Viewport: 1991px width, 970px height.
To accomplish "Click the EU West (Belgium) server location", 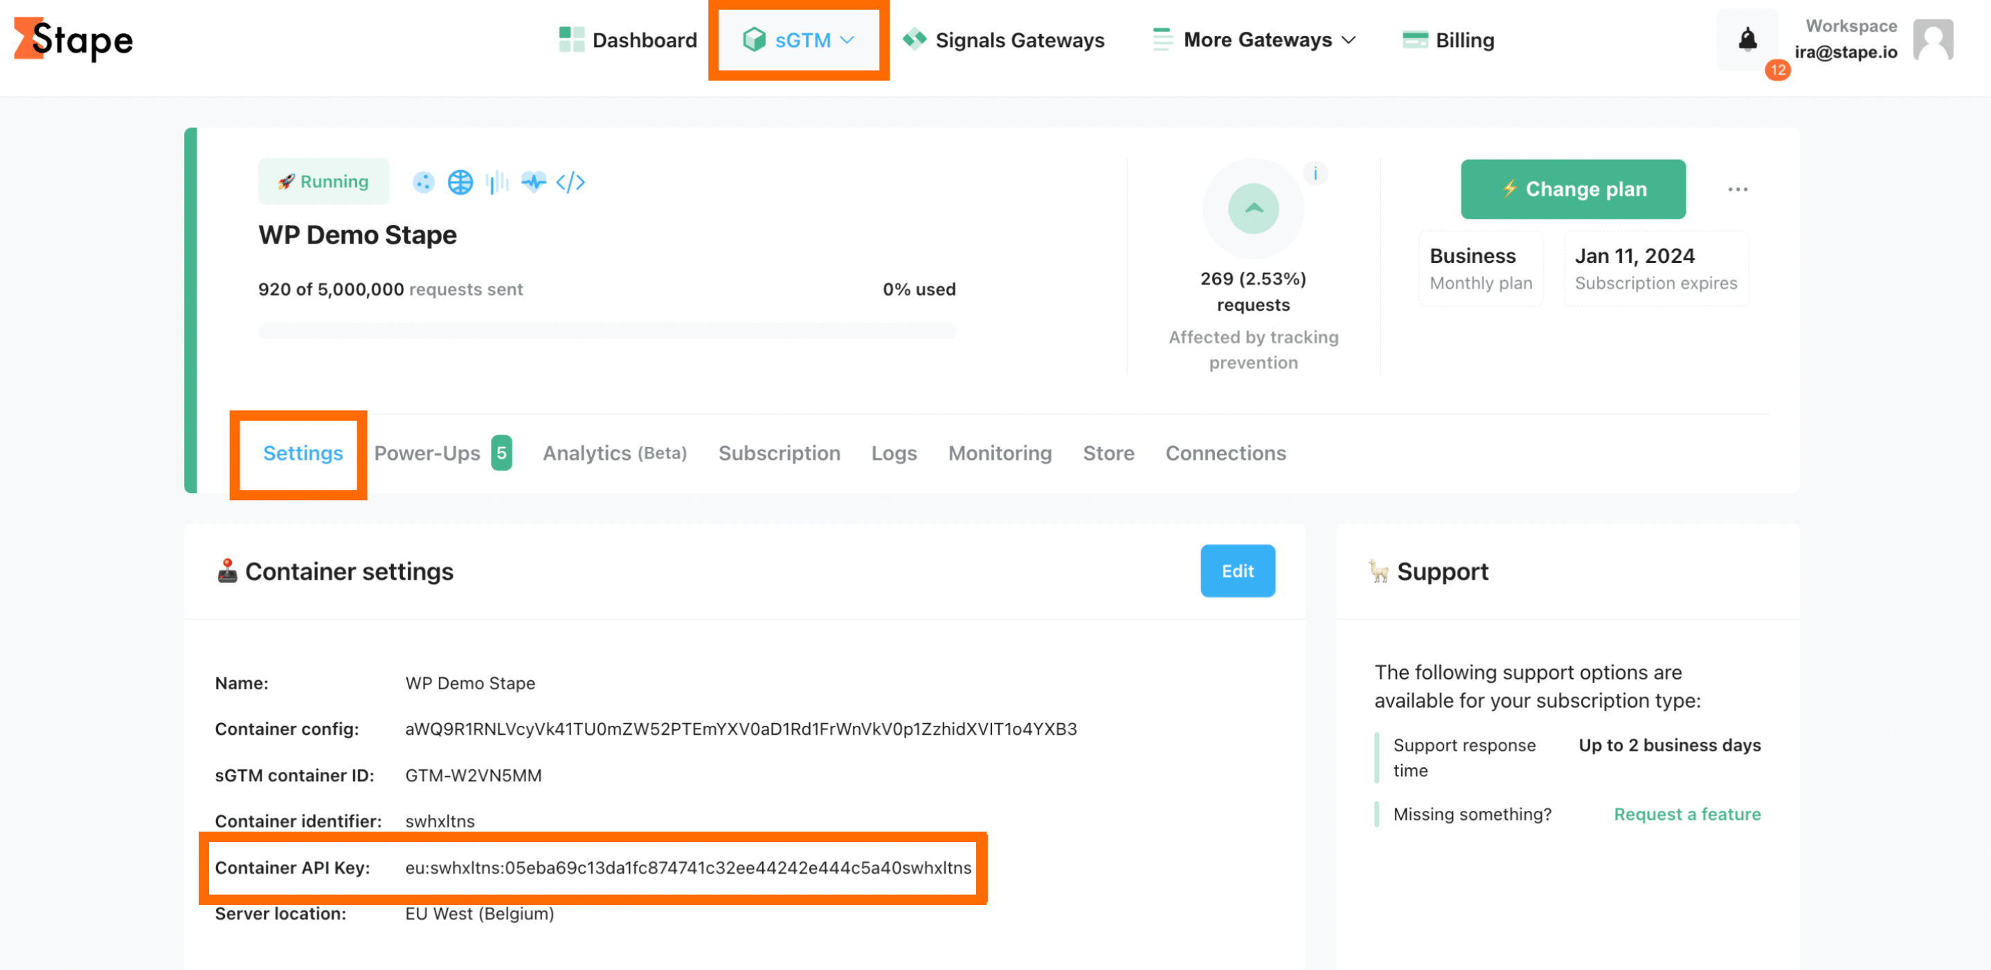I will click(x=479, y=914).
